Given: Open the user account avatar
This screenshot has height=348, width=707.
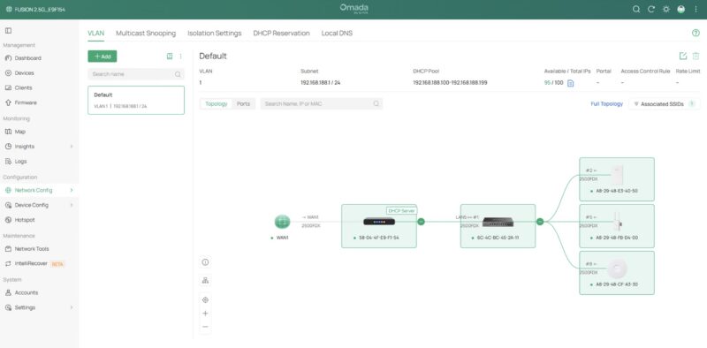Looking at the screenshot, I should 681,10.
